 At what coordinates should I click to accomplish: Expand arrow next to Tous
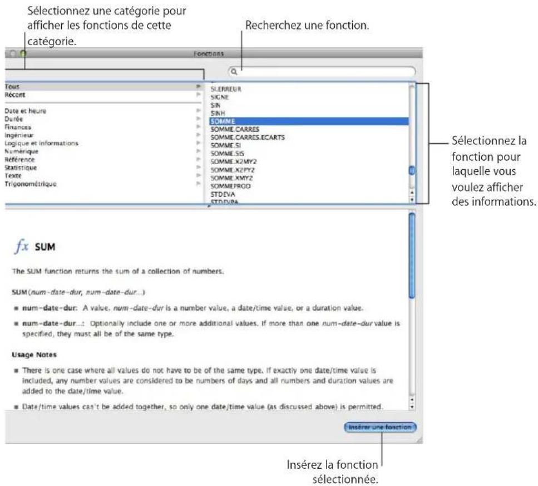tap(198, 86)
